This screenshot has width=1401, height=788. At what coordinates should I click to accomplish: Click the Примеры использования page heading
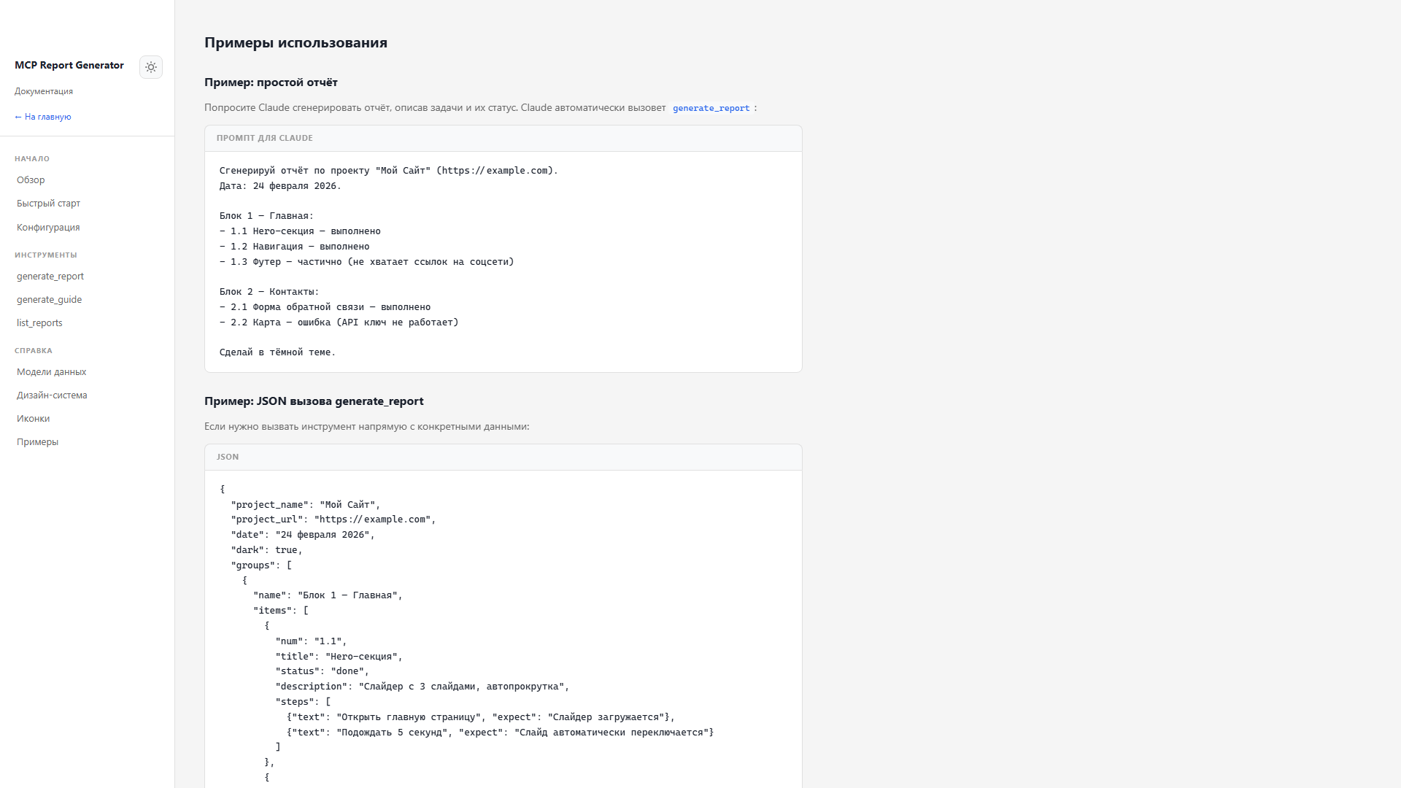point(296,42)
